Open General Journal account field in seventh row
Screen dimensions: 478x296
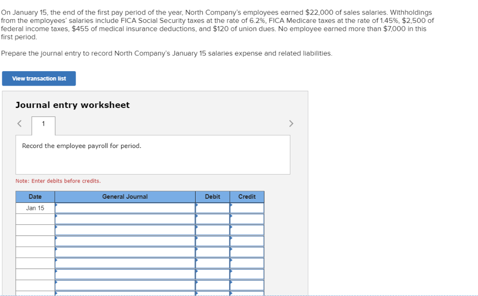[x=125, y=275]
